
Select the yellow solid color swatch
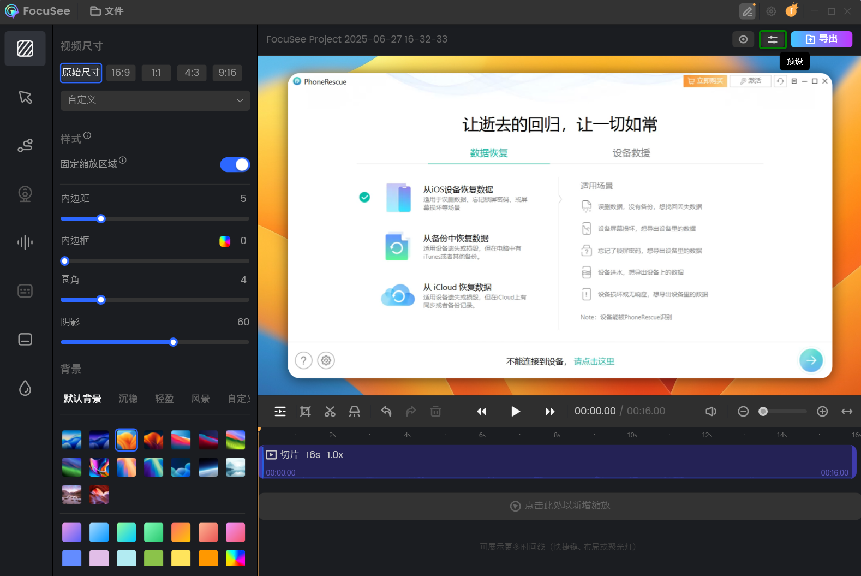tap(181, 558)
